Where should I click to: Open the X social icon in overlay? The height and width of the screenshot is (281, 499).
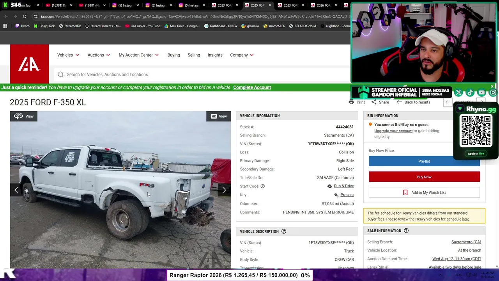(x=458, y=92)
